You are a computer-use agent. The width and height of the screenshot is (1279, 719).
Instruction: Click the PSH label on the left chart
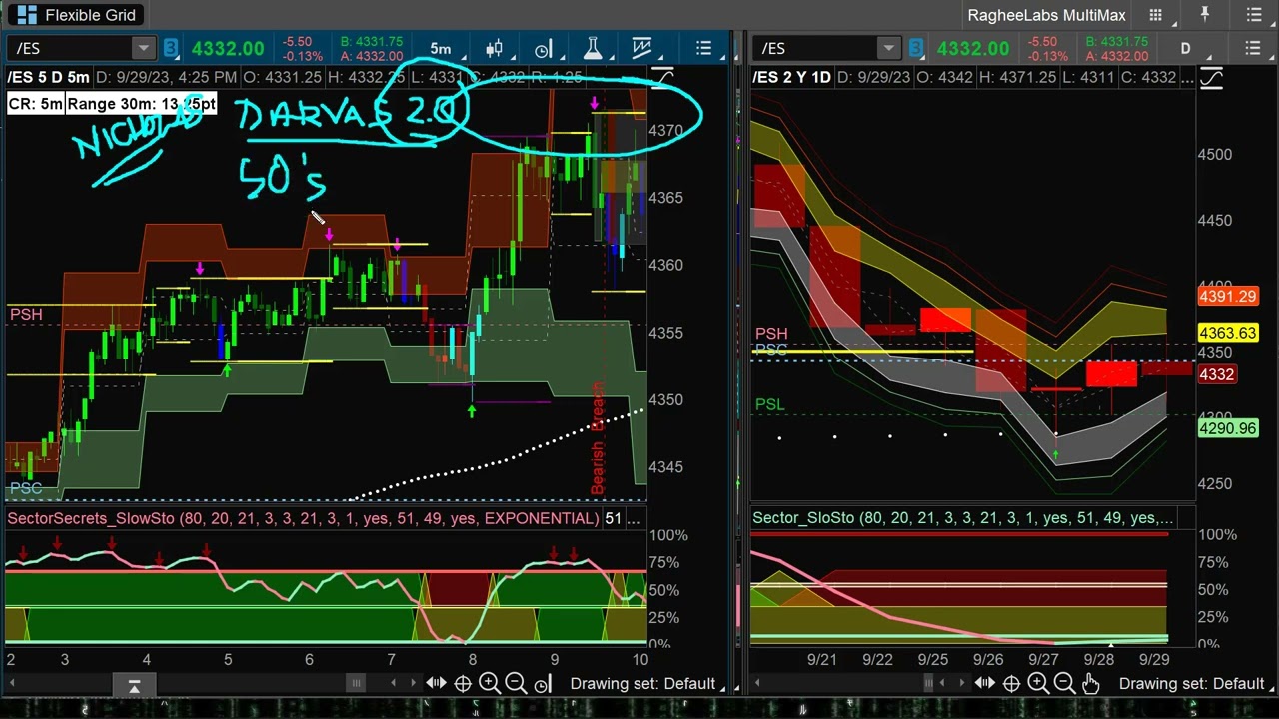(x=26, y=315)
